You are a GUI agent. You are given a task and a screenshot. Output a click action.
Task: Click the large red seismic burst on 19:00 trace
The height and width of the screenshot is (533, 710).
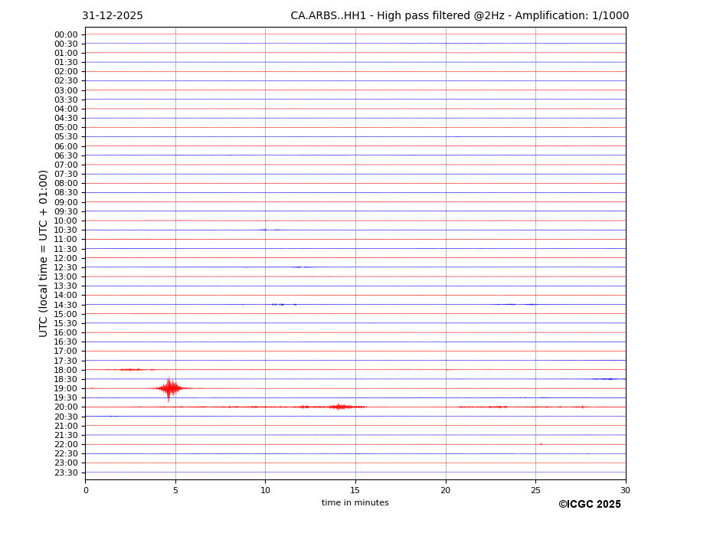169,388
